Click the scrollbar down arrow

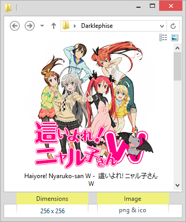pyautogui.click(x=177, y=185)
